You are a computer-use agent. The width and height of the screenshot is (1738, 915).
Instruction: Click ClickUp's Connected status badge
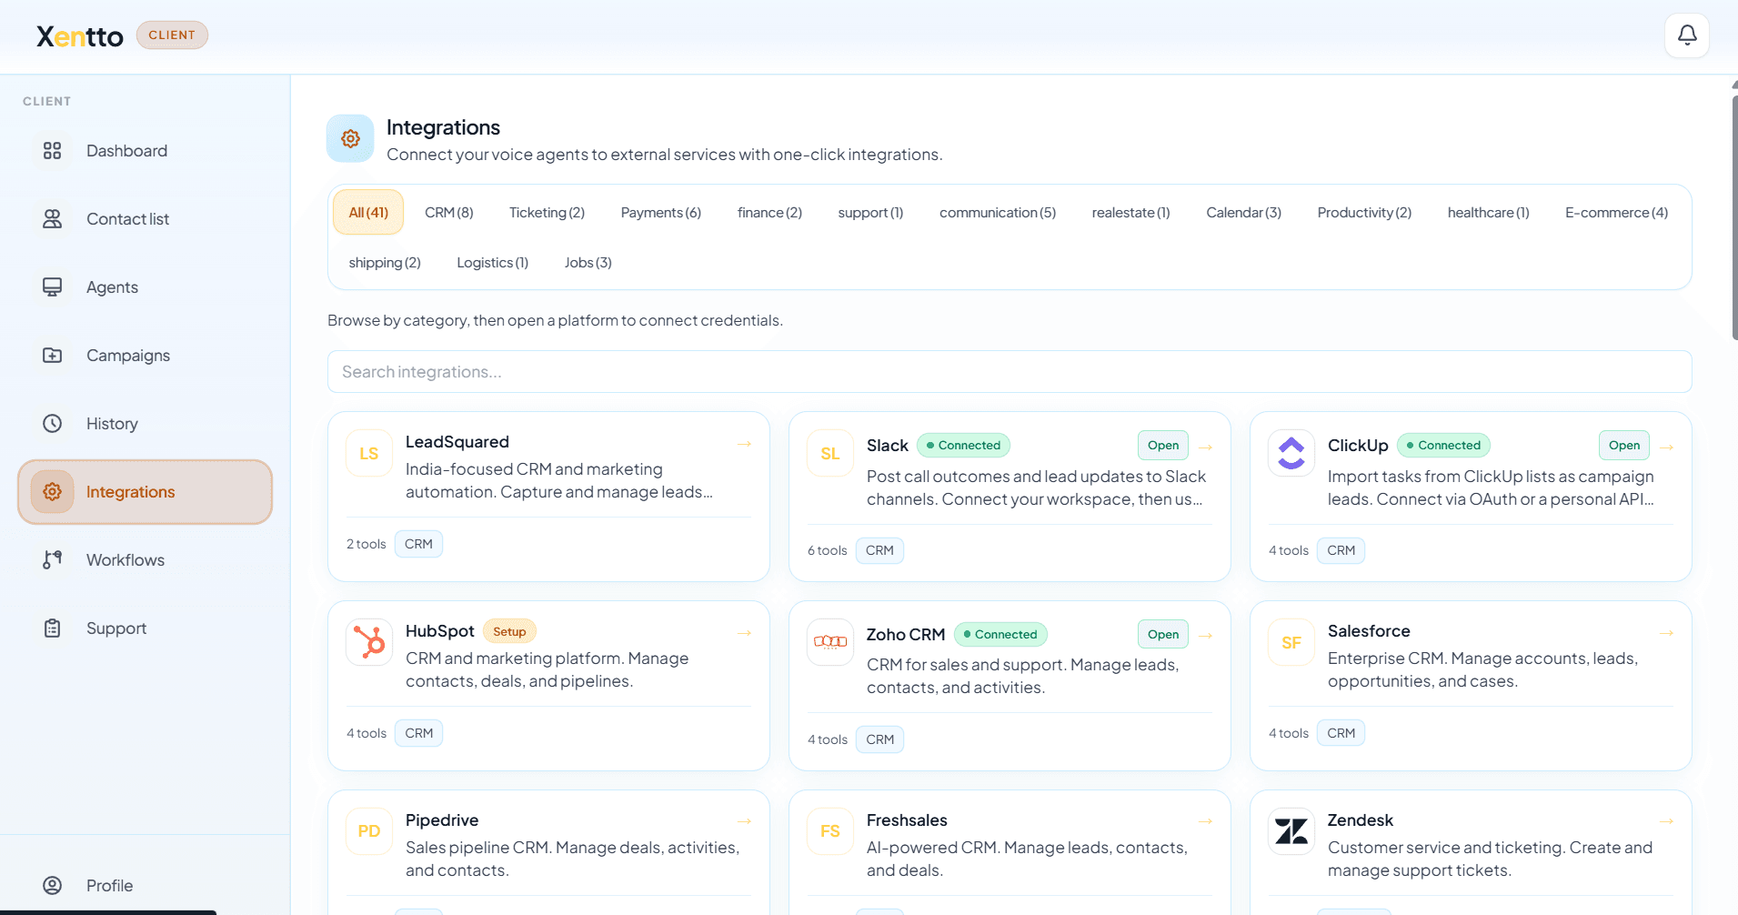coord(1443,445)
